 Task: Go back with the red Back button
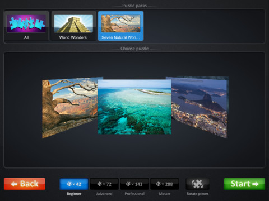pyautogui.click(x=25, y=184)
